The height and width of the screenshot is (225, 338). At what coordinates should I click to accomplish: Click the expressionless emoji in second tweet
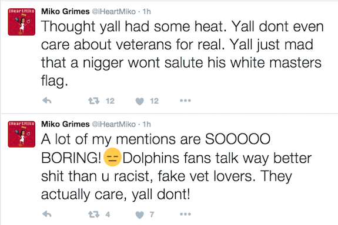[112, 157]
